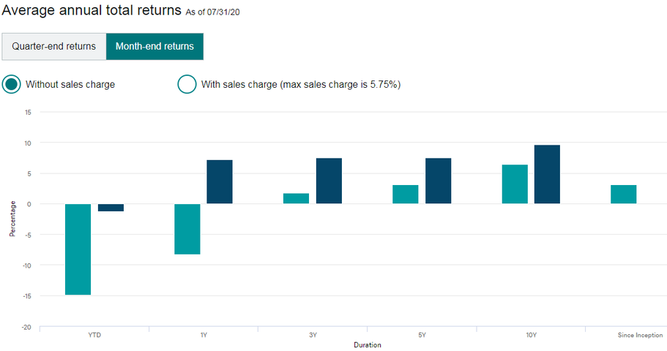Click the Average annual total returns heading
This screenshot has height=351, width=667.
92,10
